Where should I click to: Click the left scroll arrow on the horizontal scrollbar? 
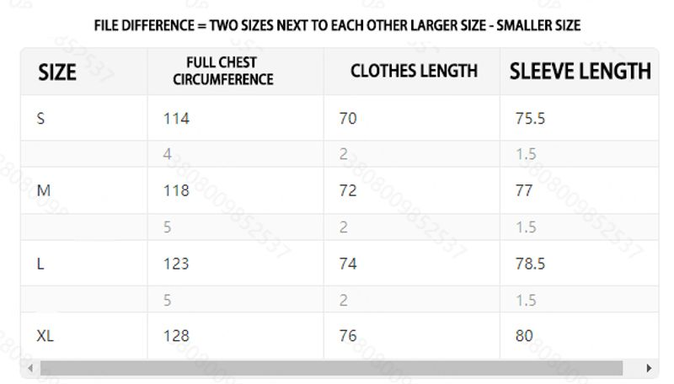31,368
